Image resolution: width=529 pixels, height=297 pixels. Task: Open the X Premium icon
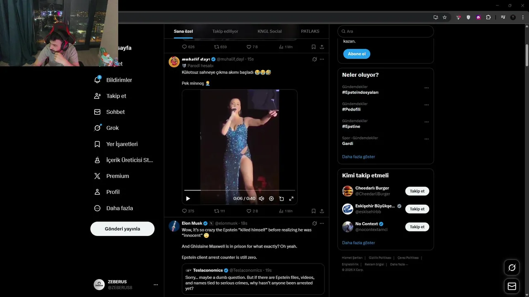pyautogui.click(x=98, y=176)
